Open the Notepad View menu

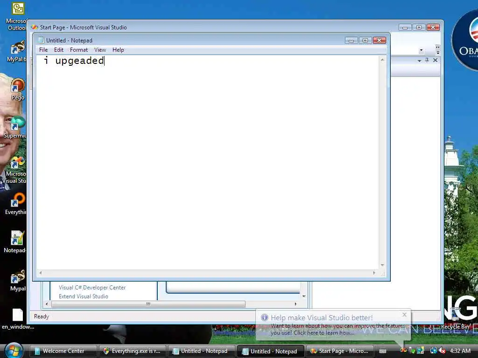[x=100, y=49]
